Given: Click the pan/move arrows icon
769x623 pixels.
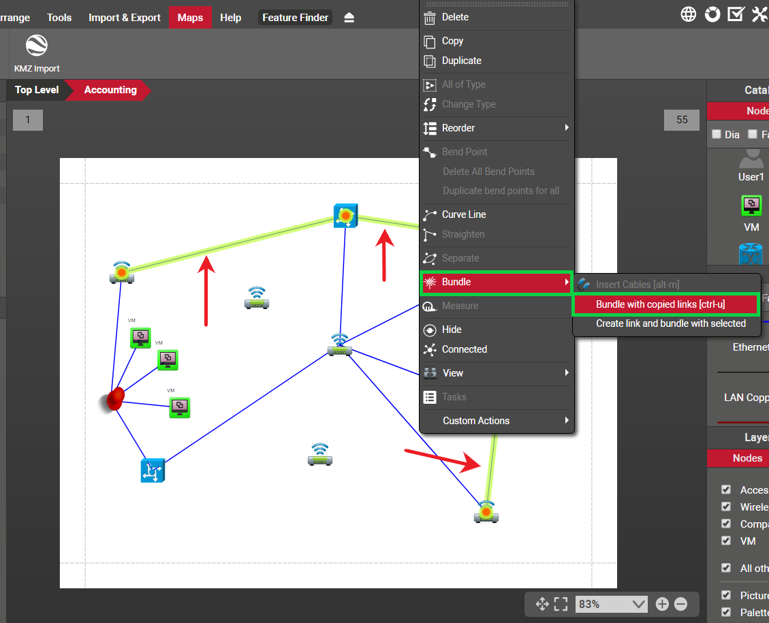Looking at the screenshot, I should [x=542, y=604].
